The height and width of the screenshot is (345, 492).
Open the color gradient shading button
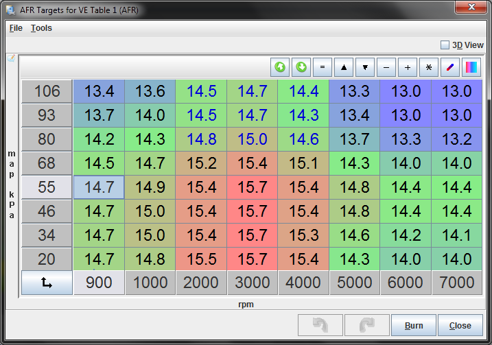tap(471, 67)
